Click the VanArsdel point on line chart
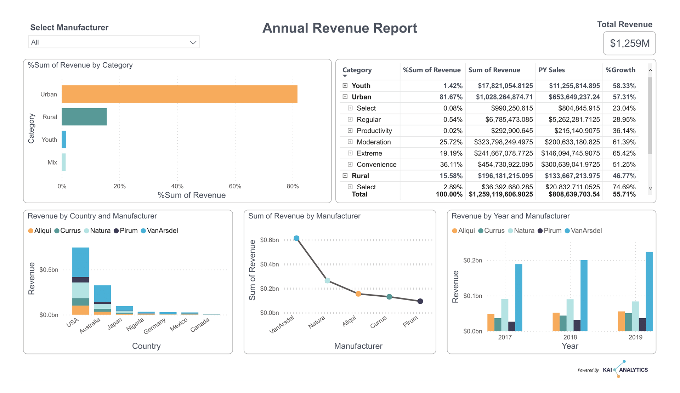680x393 pixels. click(x=296, y=238)
